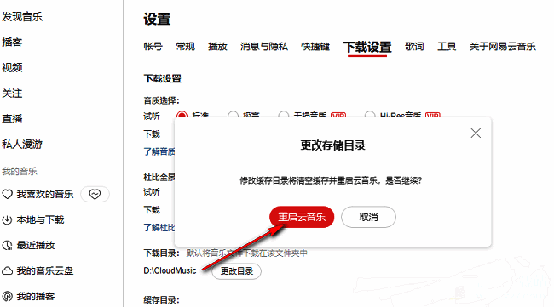Screen dimensions: 554x307
Task: Select the 下载设置 tab
Action: [367, 48]
